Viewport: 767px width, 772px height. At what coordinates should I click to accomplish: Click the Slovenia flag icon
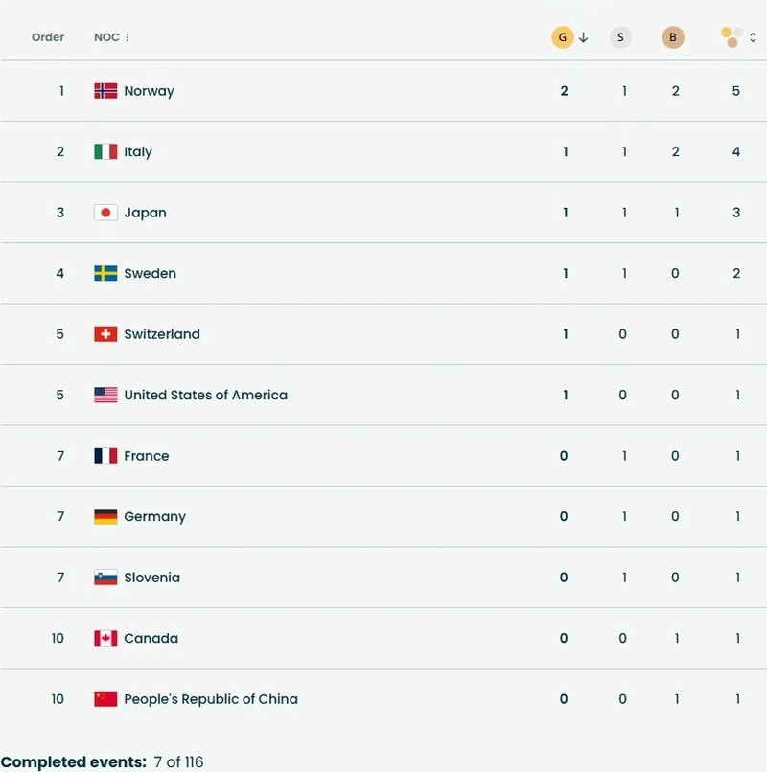105,578
